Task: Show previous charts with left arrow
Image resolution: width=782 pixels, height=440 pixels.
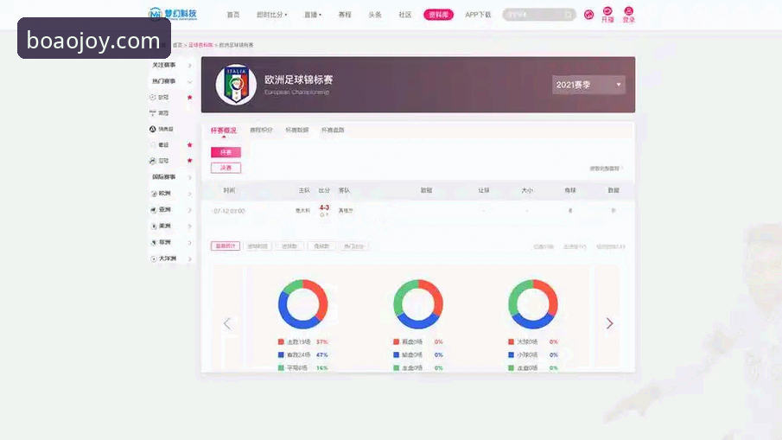Action: tap(227, 324)
